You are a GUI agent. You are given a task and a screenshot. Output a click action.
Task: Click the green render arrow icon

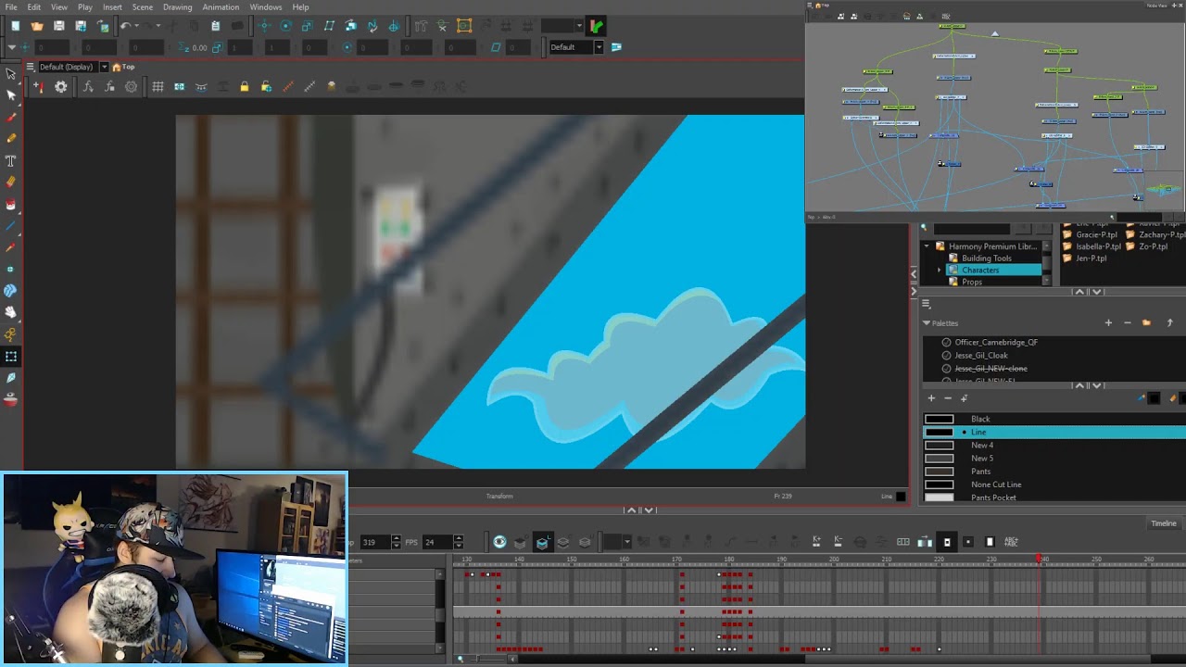click(596, 26)
